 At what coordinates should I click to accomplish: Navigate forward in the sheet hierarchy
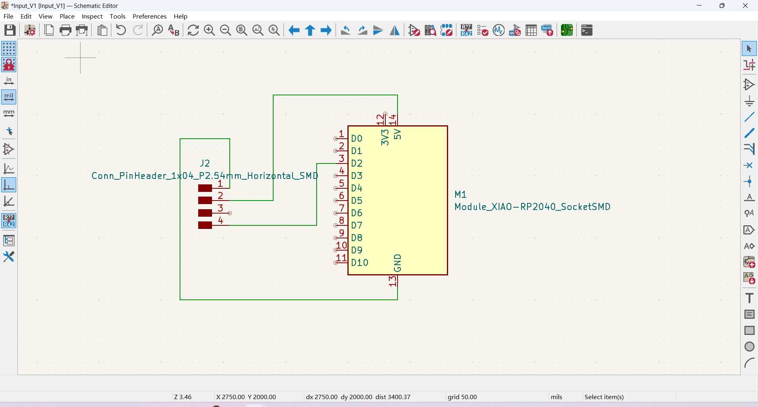pos(326,30)
